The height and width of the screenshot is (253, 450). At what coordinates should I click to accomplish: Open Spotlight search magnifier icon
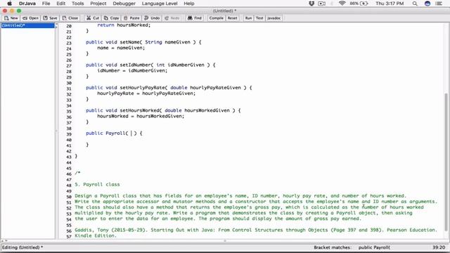pos(415,4)
